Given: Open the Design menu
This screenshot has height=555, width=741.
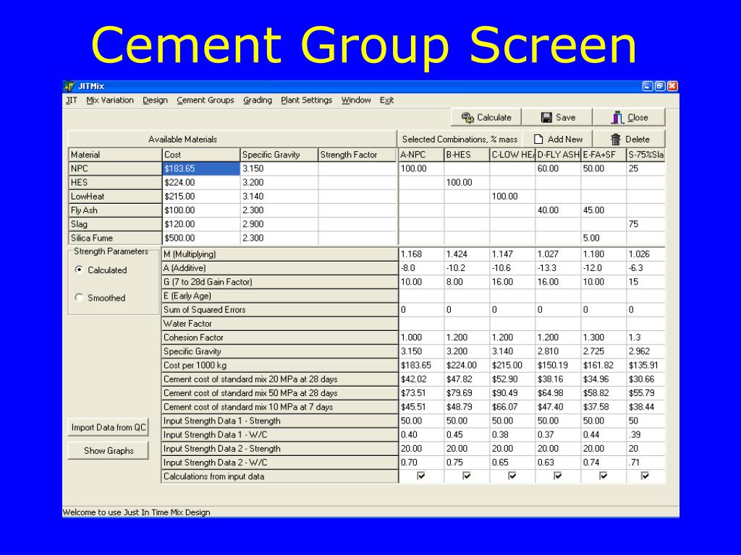Looking at the screenshot, I should coord(155,100).
